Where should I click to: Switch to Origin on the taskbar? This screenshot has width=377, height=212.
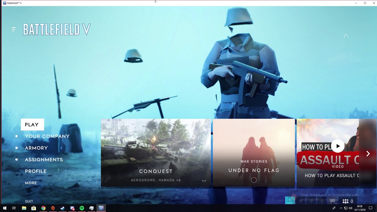coord(53,208)
